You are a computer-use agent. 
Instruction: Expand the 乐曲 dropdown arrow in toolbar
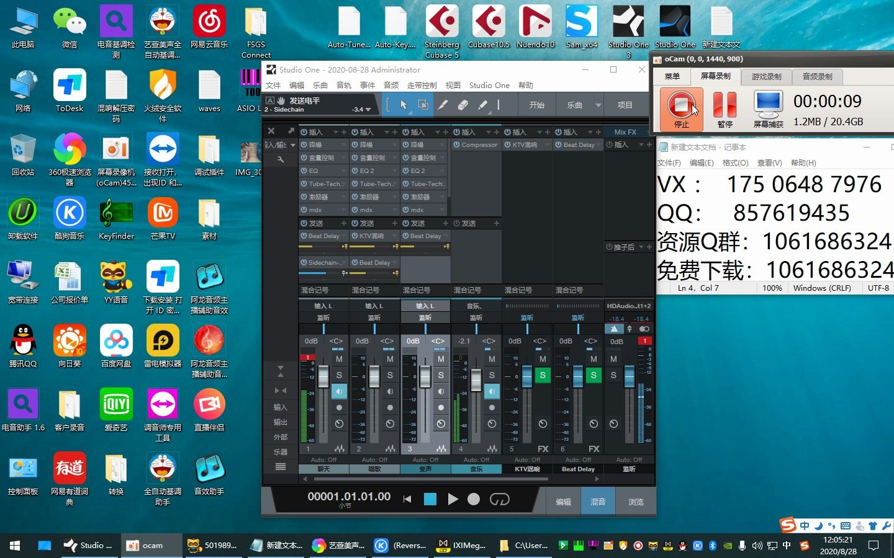pos(598,105)
